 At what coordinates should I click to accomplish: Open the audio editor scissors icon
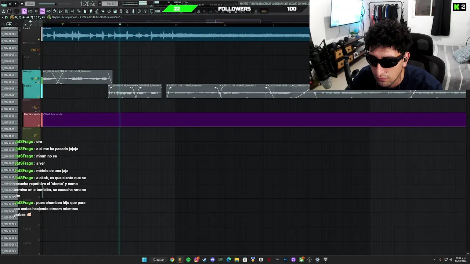click(x=127, y=11)
